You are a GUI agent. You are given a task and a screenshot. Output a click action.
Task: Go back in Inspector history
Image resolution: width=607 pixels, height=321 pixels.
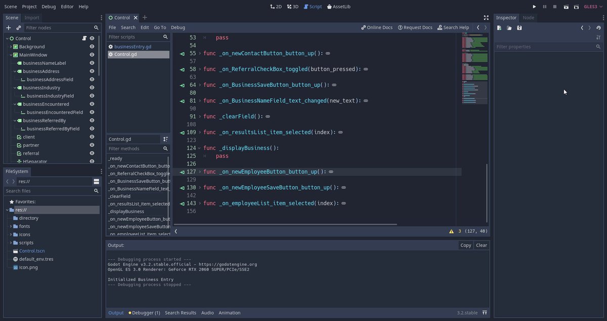[582, 28]
